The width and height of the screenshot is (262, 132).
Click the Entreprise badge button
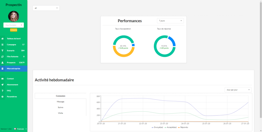click(x=14, y=30)
